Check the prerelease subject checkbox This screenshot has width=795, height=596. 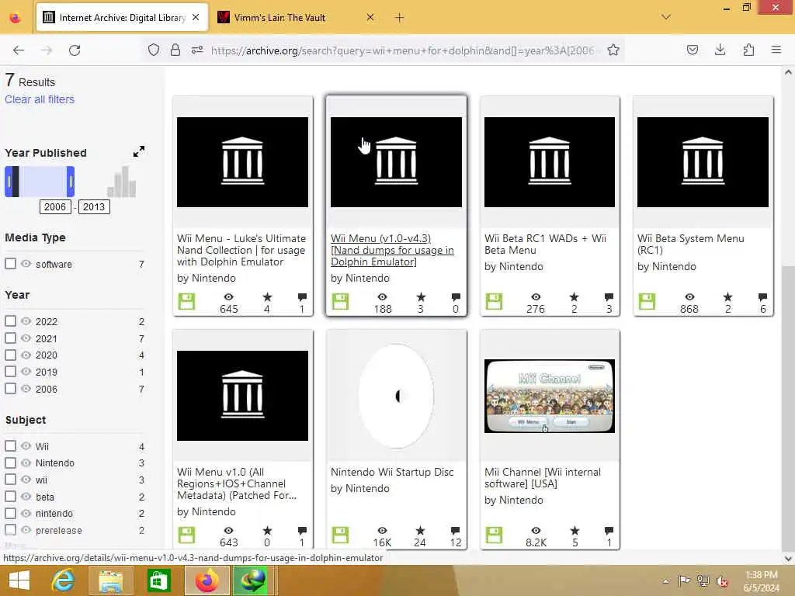(x=11, y=529)
